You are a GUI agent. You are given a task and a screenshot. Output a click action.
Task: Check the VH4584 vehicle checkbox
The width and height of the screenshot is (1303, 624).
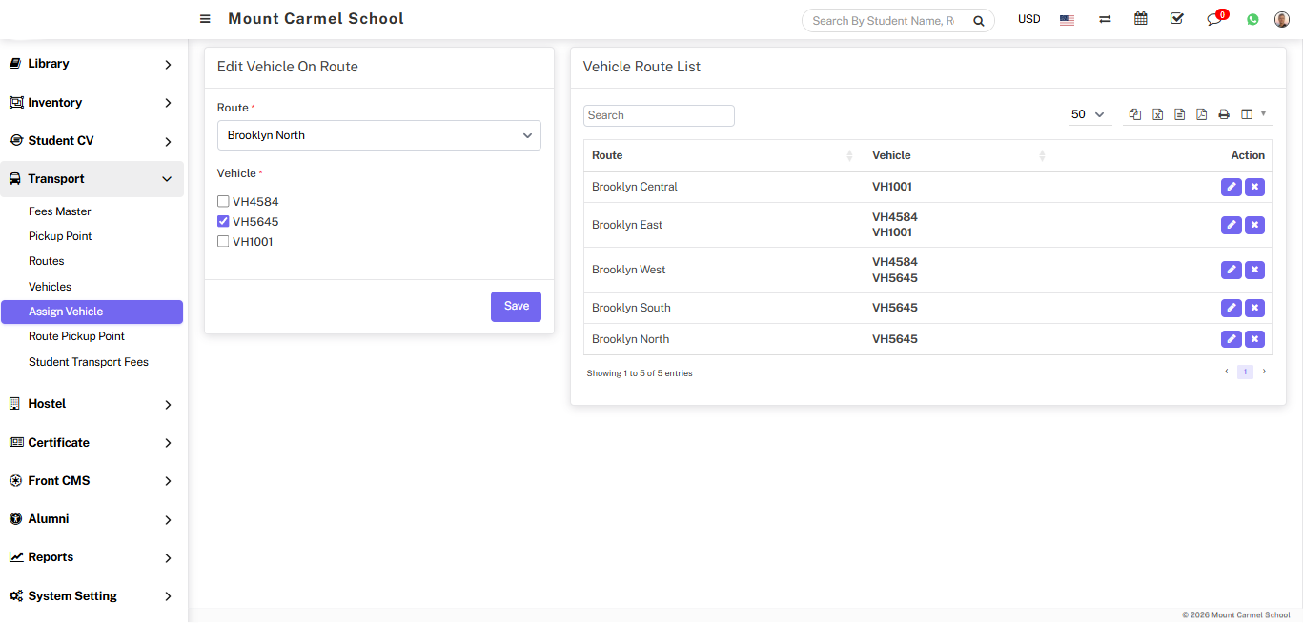(x=223, y=202)
